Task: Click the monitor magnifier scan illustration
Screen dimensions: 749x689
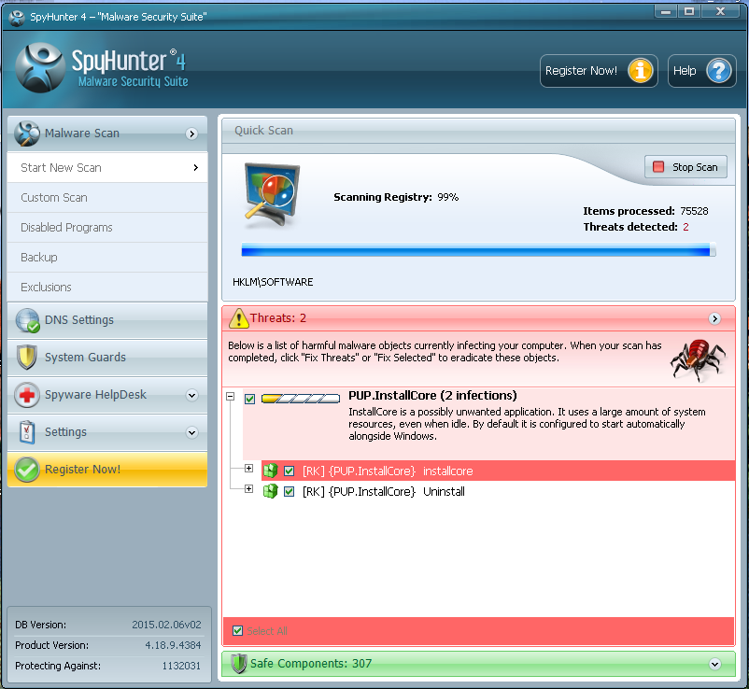Action: coord(272,195)
